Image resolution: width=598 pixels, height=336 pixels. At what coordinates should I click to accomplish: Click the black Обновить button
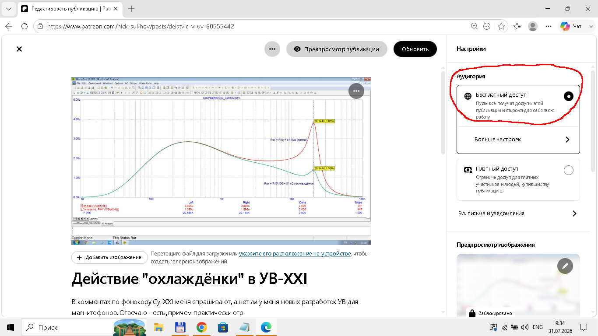pos(415,49)
